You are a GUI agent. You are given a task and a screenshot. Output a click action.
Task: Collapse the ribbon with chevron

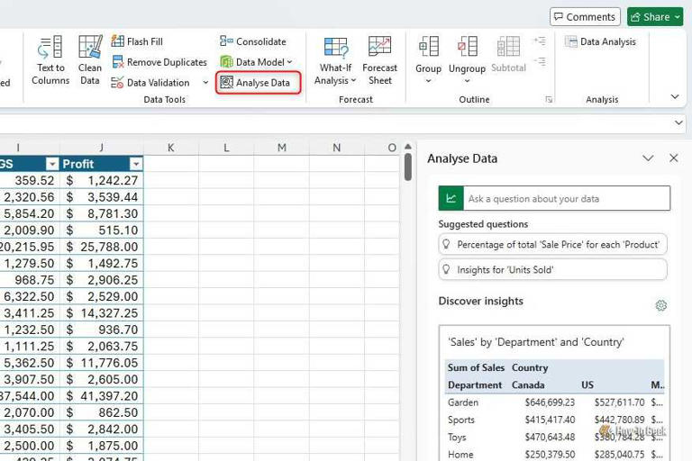(674, 96)
